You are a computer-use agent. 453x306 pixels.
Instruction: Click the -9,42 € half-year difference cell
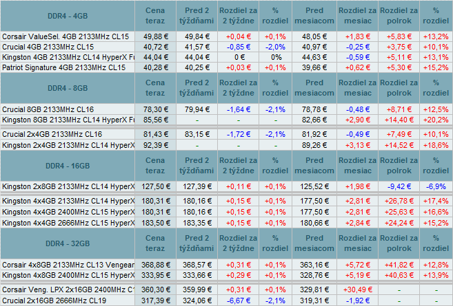pos(400,186)
